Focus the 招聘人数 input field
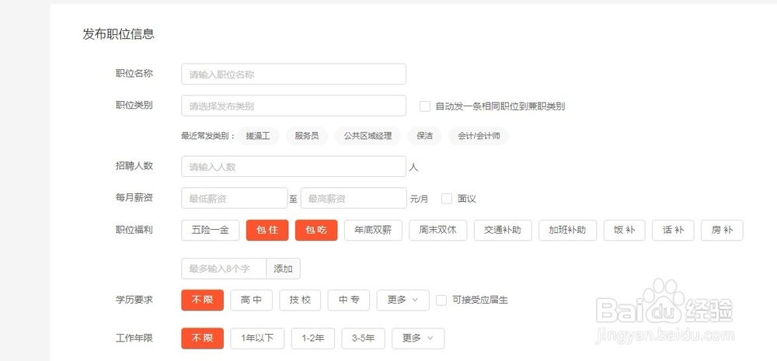 tap(294, 167)
